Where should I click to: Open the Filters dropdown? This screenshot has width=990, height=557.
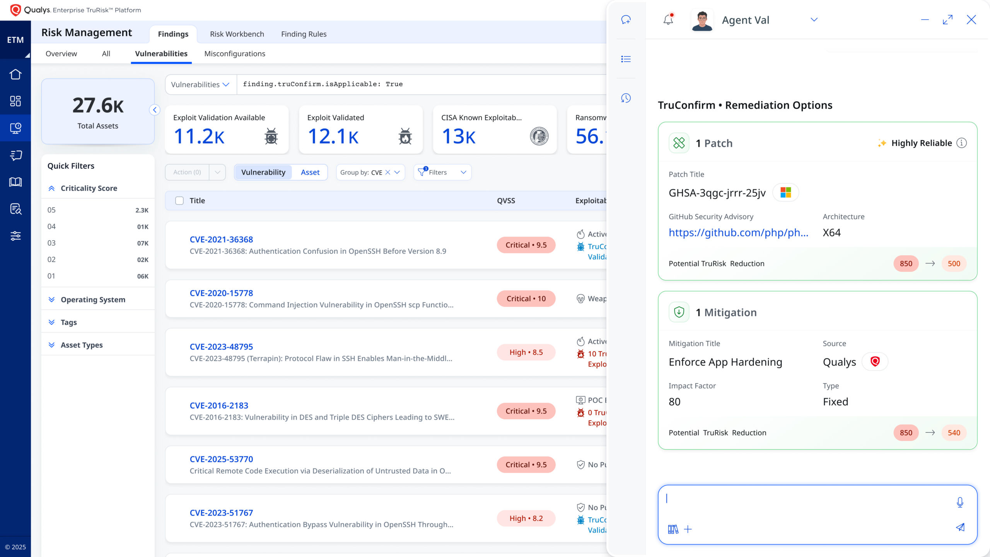tap(442, 172)
